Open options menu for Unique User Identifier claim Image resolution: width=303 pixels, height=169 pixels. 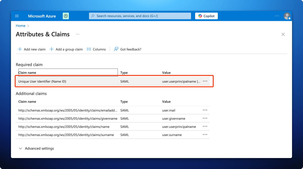pos(205,81)
